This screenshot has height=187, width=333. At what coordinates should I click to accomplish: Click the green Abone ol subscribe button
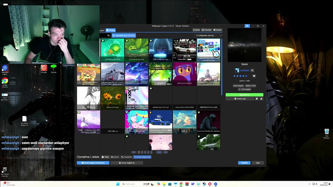click(244, 95)
